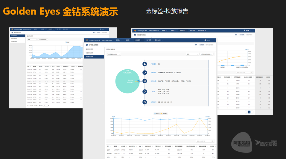Image resolution: width=286 pixels, height=159 pixels.
Task: Click the 浏览兴趣 label link
Action: [x=153, y=81]
